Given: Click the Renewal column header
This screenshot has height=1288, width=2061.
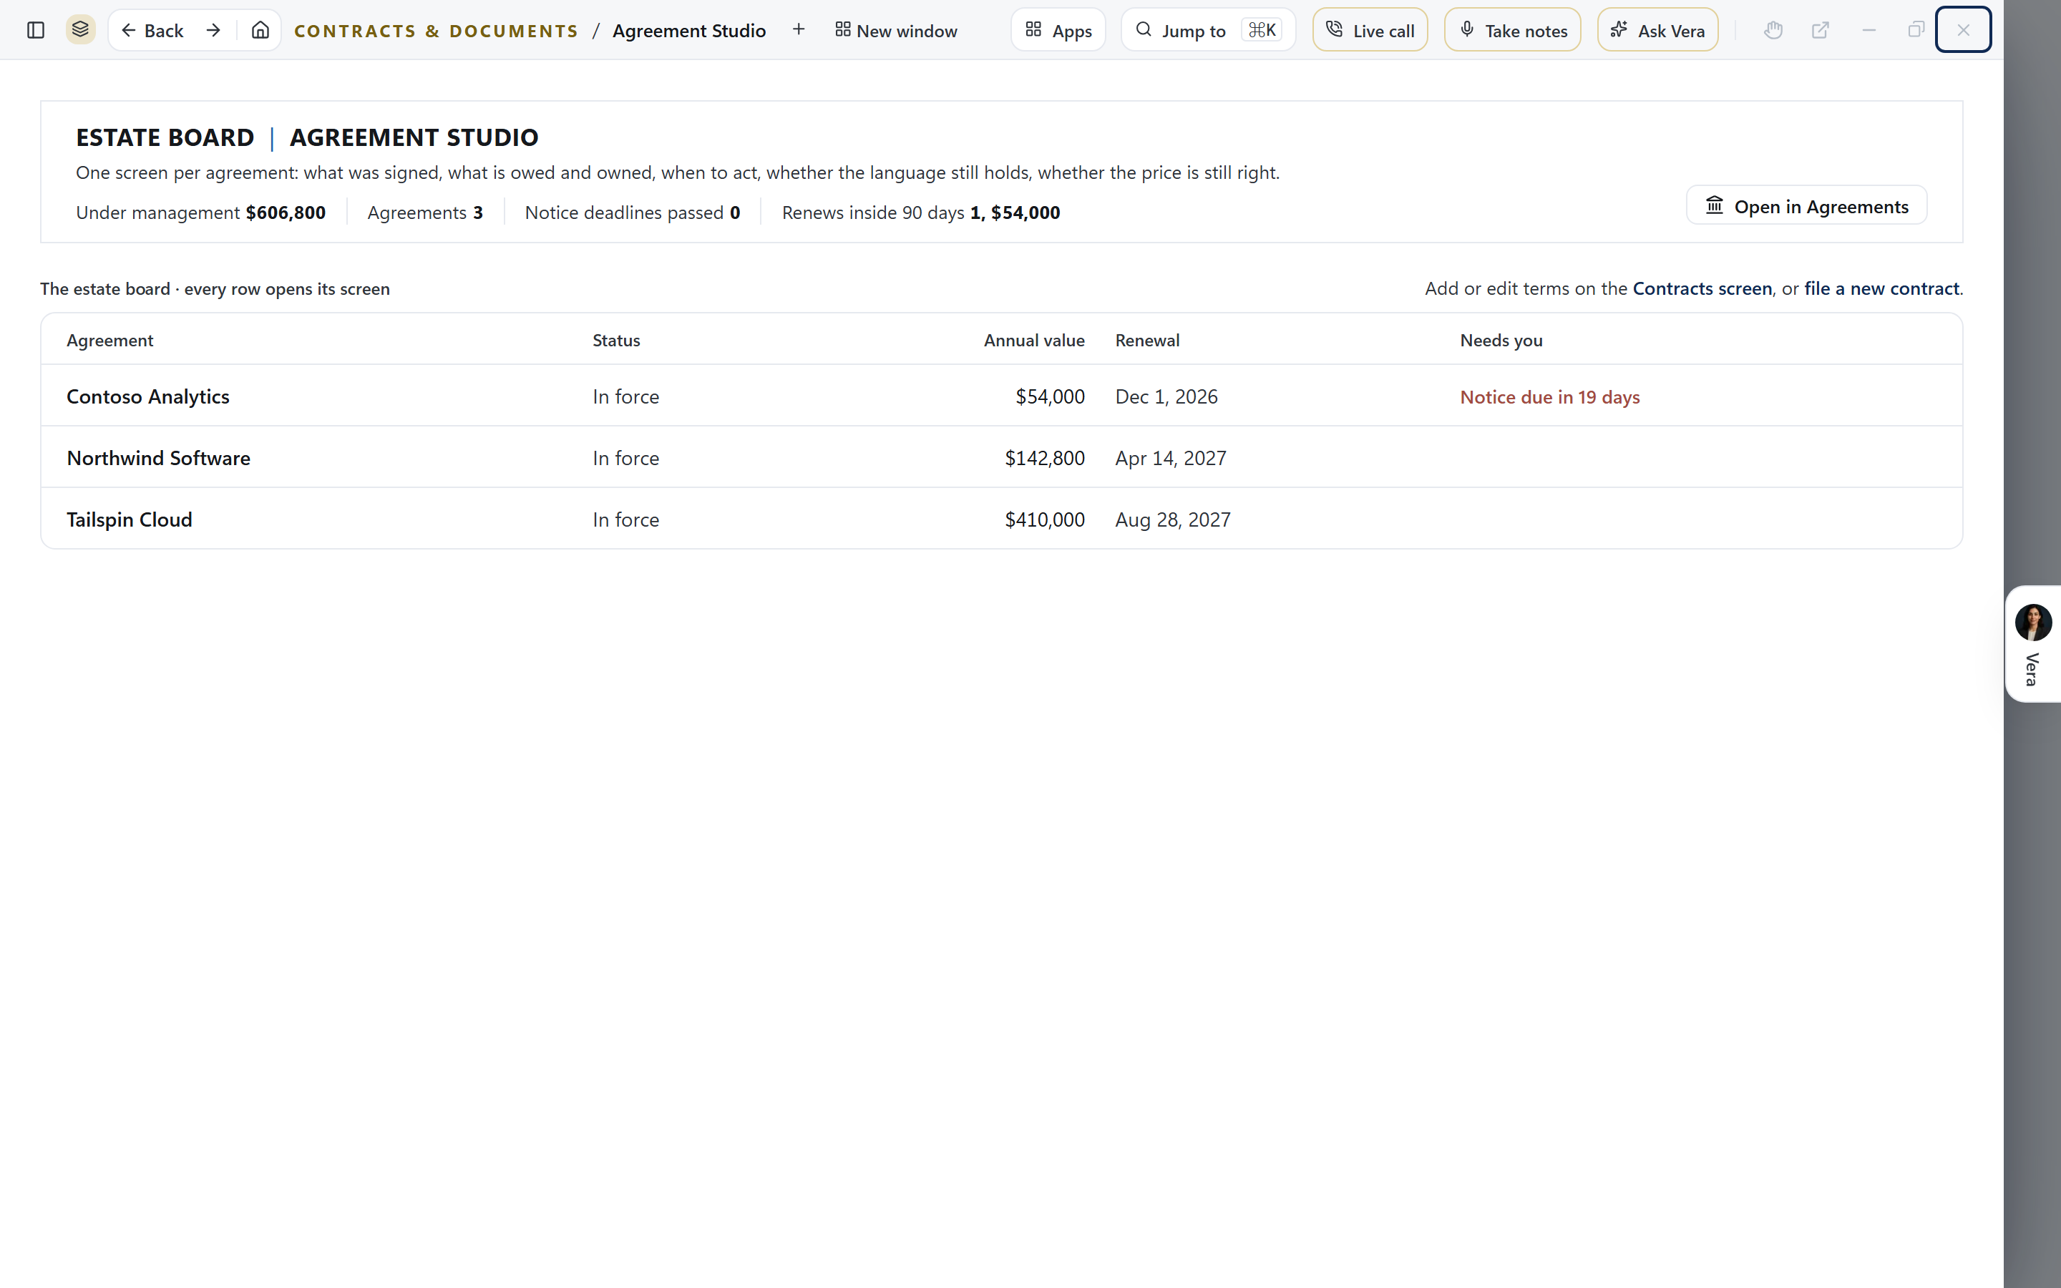Looking at the screenshot, I should click(x=1147, y=340).
